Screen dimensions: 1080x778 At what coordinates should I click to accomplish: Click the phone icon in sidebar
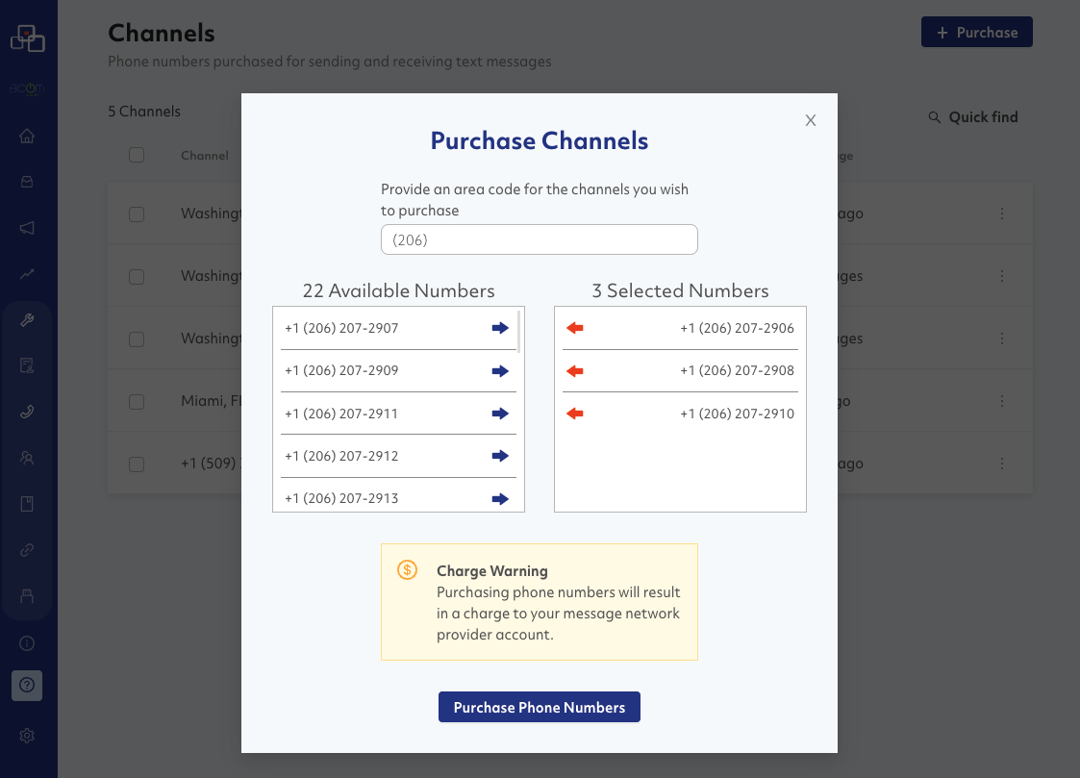[27, 412]
